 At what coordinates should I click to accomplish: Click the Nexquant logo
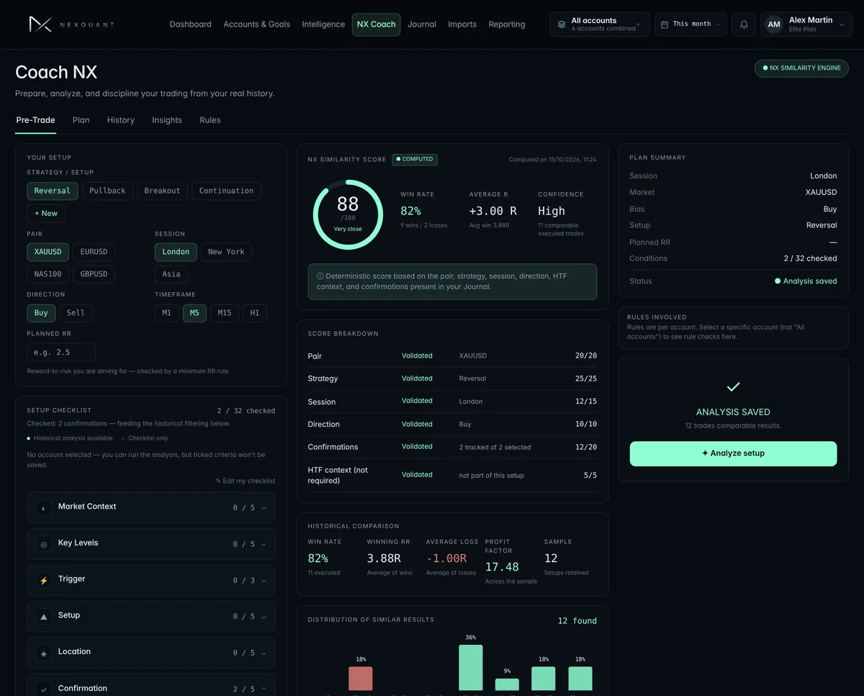71,24
